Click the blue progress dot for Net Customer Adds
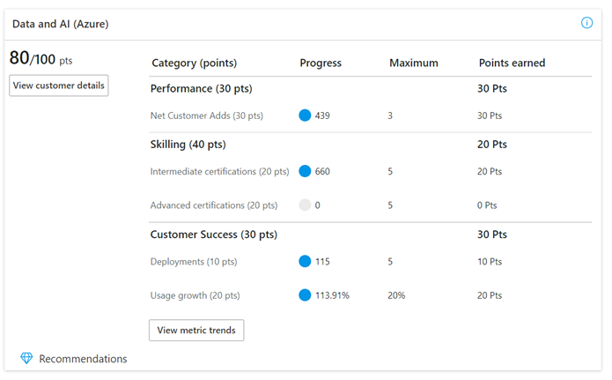Image resolution: width=612 pixels, height=380 pixels. pyautogui.click(x=305, y=115)
